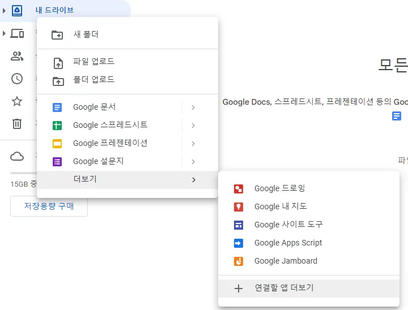408x310 pixels.
Task: Click the Google Apps Script arrow icon
Action: pos(239,243)
